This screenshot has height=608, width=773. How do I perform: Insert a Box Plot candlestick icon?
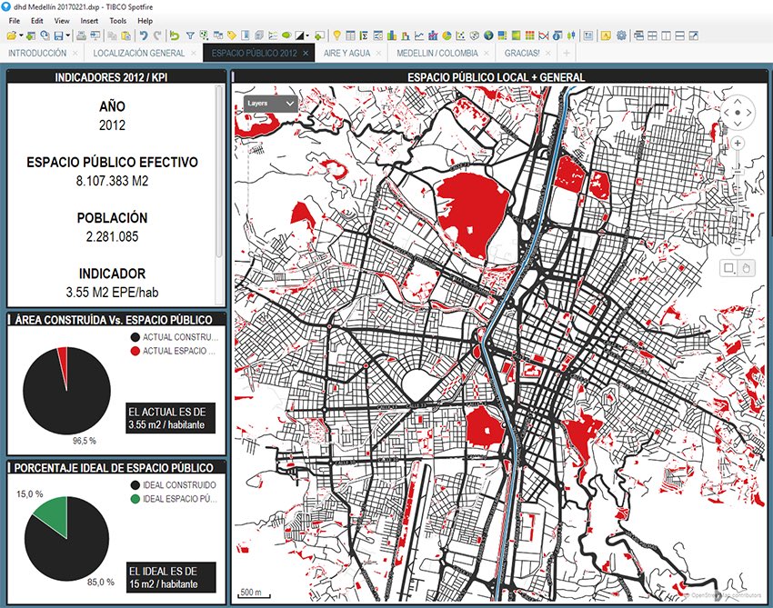click(571, 35)
